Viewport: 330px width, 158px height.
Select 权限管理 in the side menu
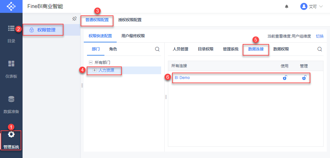[46, 30]
